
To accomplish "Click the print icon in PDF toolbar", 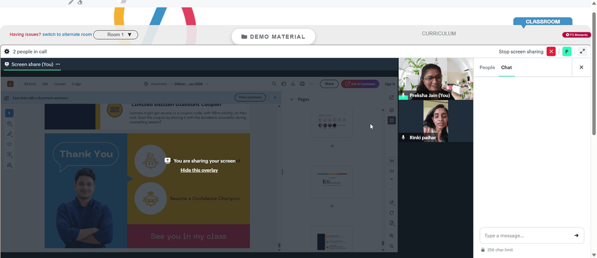I will tap(302, 84).
